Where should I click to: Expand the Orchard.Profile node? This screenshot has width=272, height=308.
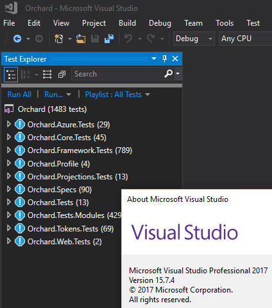pos(9,163)
